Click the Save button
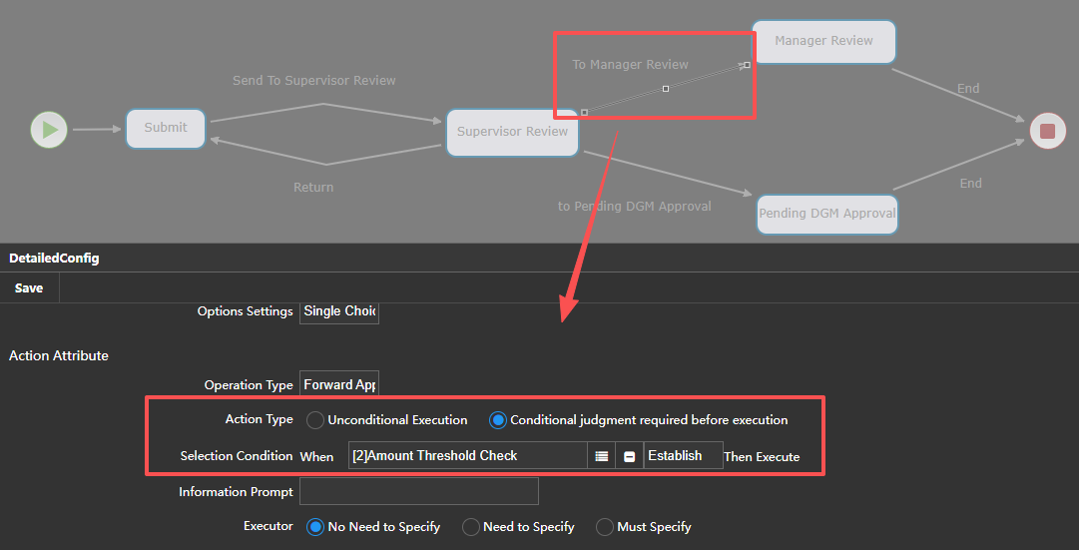The width and height of the screenshot is (1079, 550). (29, 288)
